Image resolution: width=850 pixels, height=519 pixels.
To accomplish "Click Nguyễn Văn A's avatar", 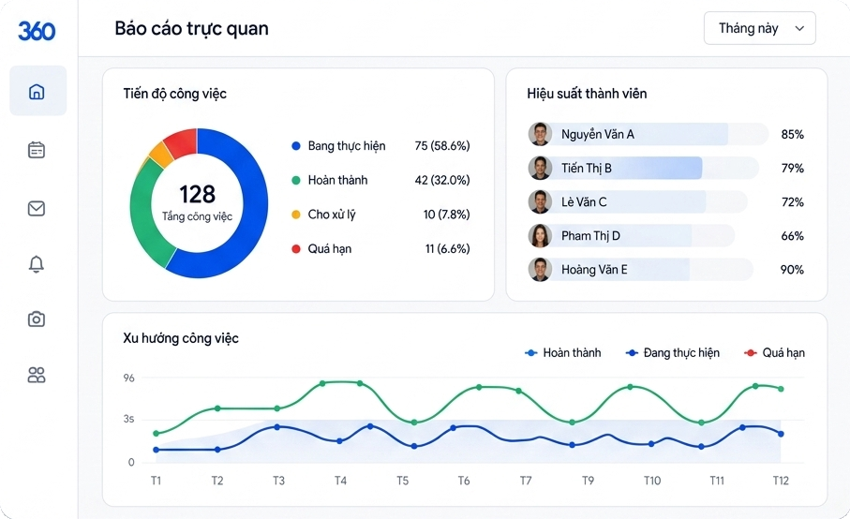I will (540, 134).
